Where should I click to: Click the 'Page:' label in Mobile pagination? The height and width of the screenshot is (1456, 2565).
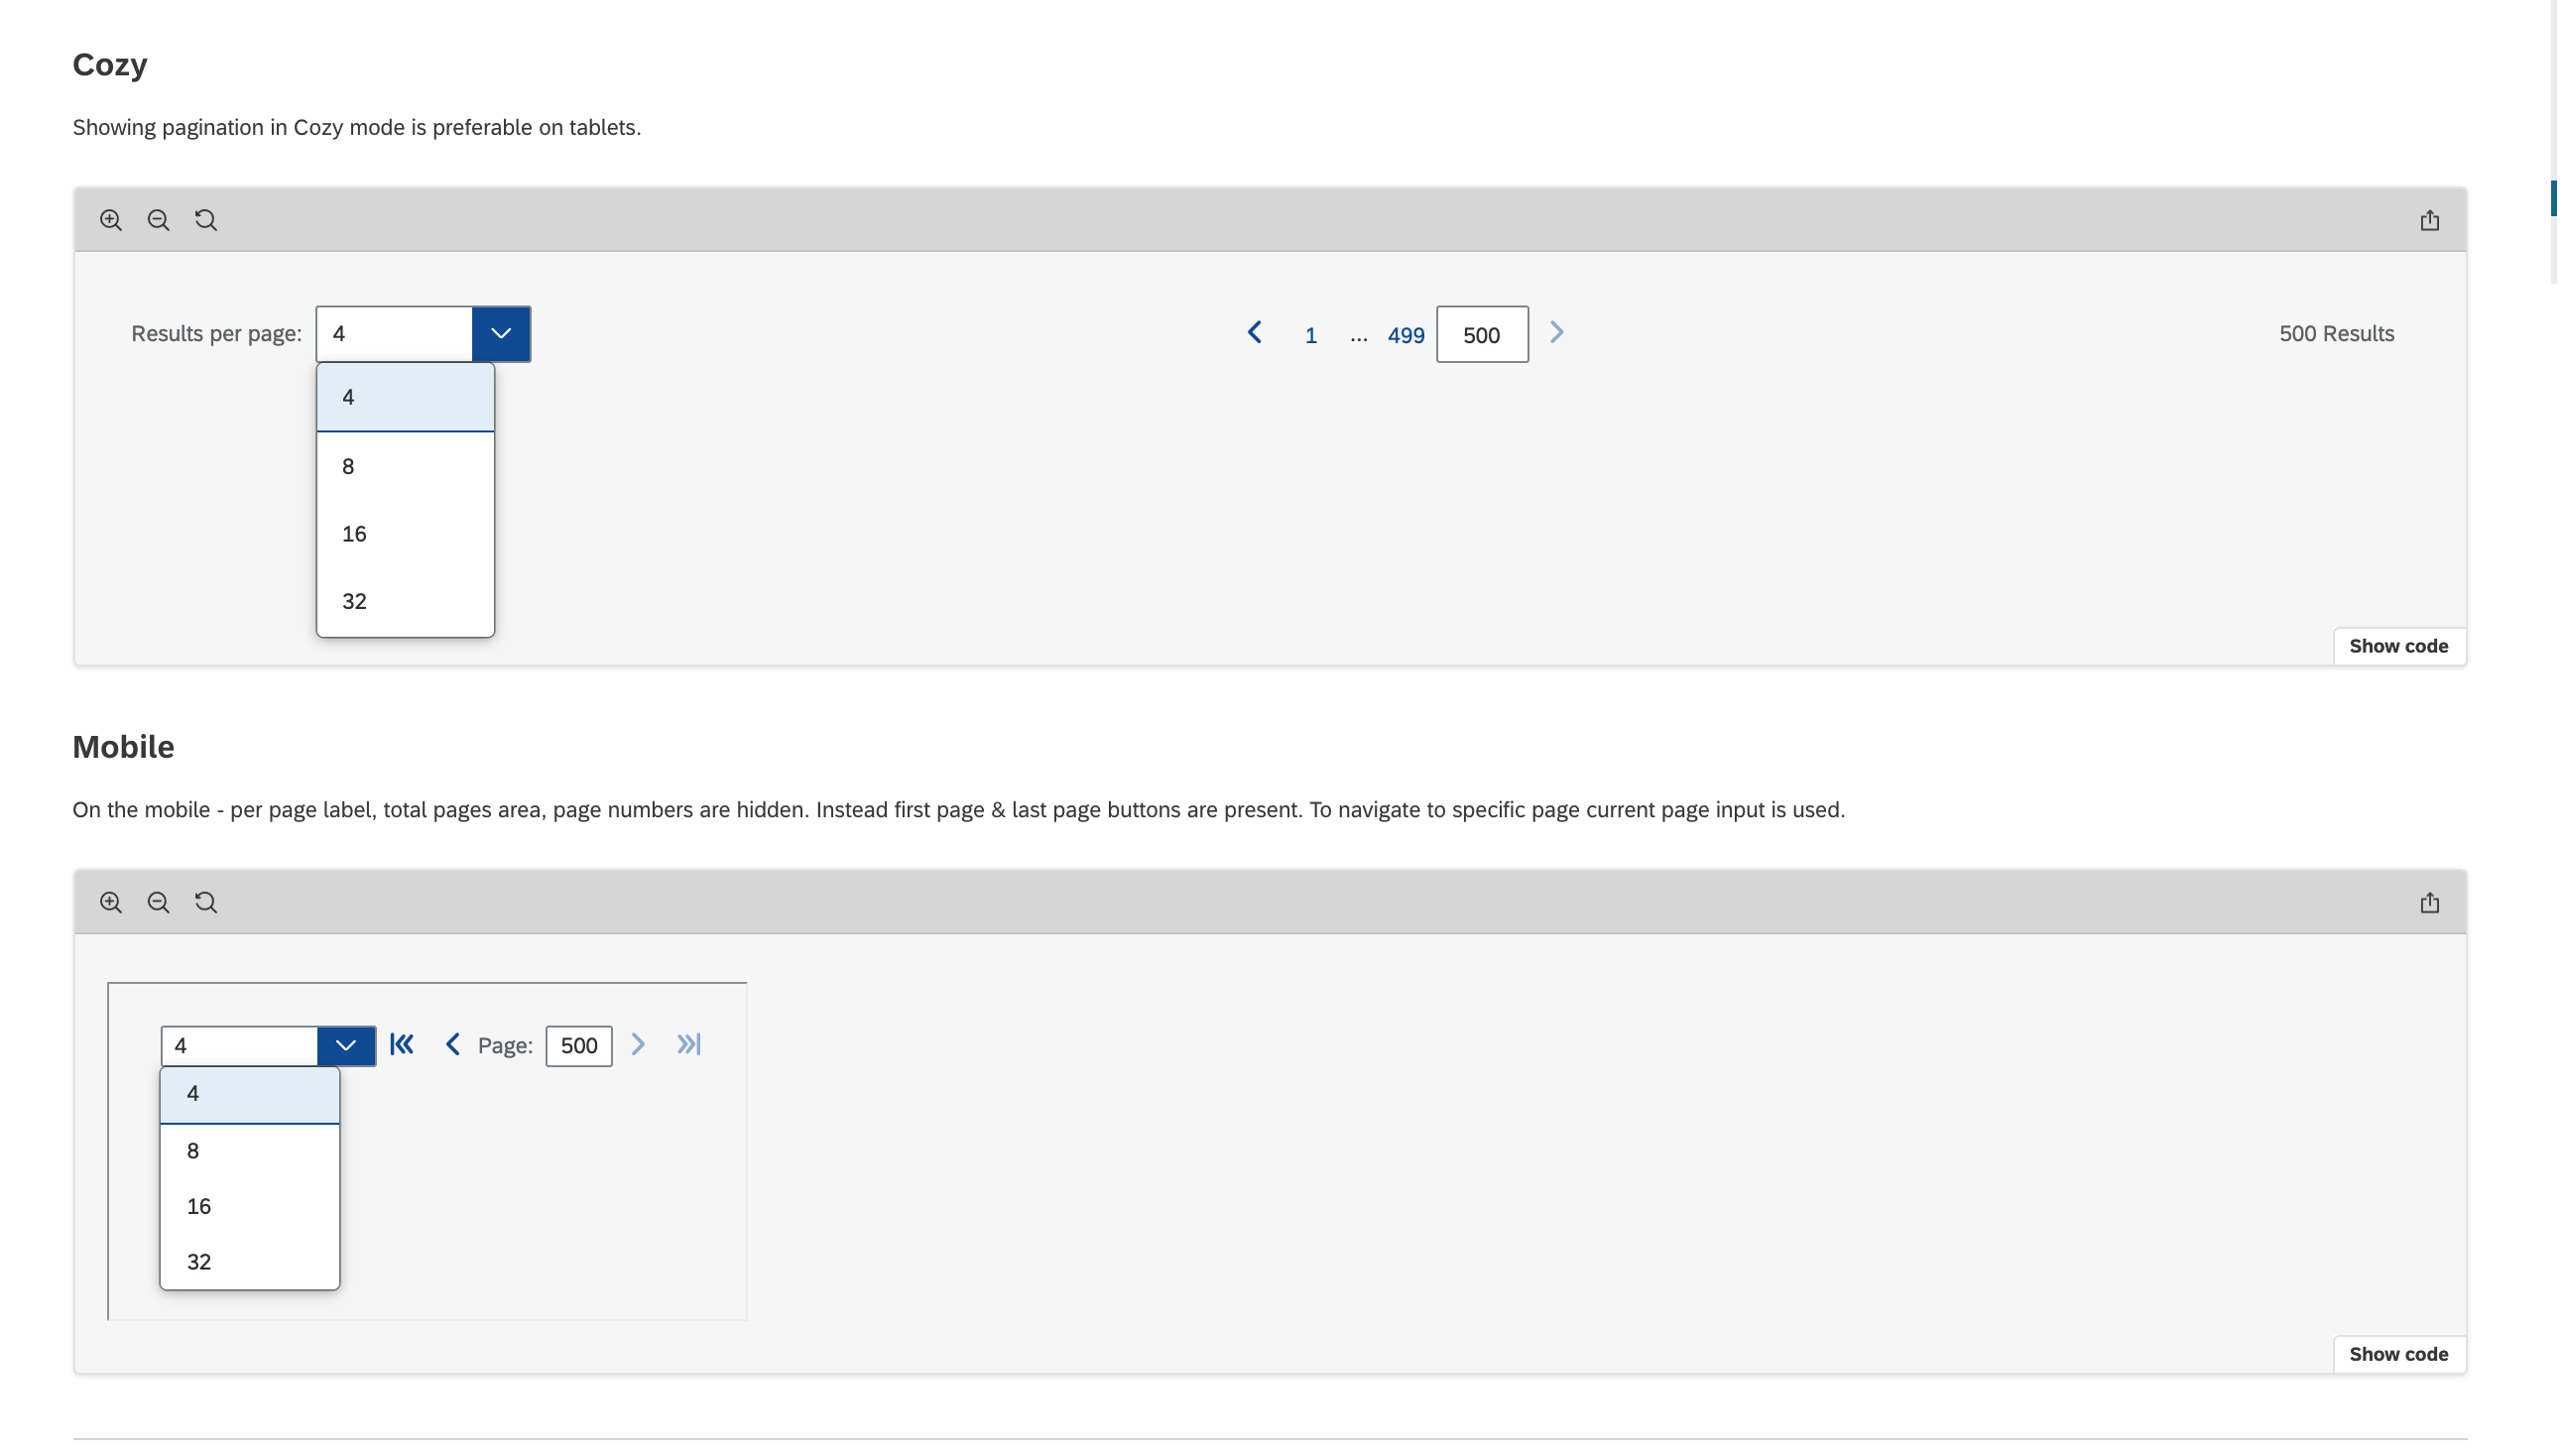[x=505, y=1046]
